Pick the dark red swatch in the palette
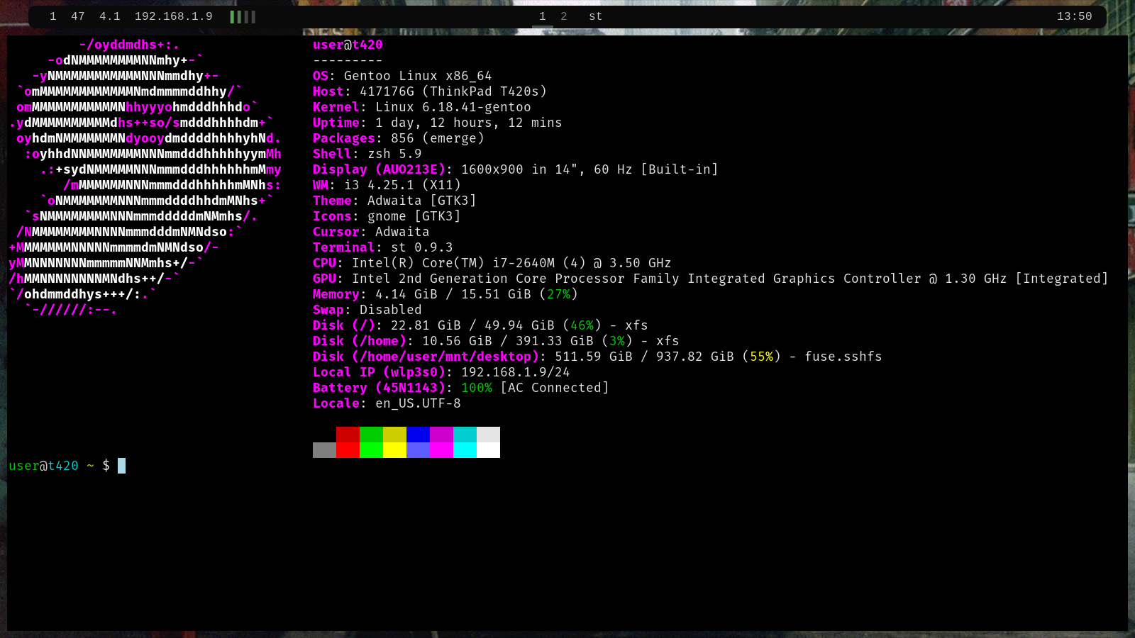 pos(348,435)
